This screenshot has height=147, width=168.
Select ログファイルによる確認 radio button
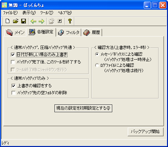click(x=97, y=65)
